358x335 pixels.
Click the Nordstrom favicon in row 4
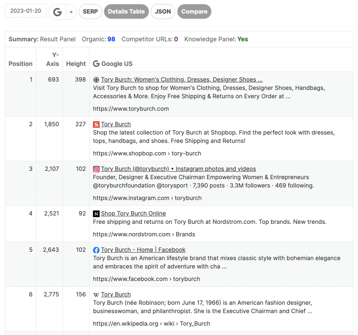(x=96, y=213)
